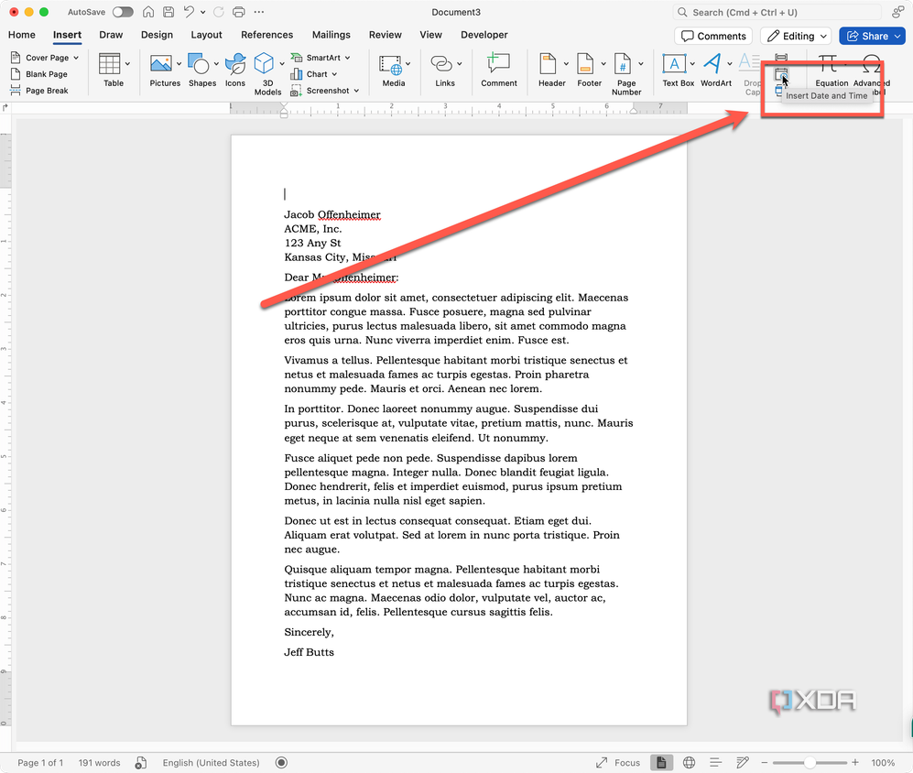Viewport: 913px width, 773px height.
Task: Expand the Header dropdown arrow
Action: tap(565, 63)
